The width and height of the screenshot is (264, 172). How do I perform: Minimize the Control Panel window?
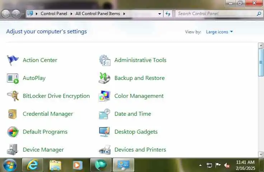pos(231,3)
